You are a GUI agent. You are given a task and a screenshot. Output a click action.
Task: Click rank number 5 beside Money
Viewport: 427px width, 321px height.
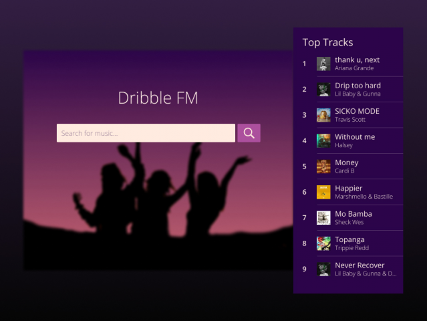[304, 167]
